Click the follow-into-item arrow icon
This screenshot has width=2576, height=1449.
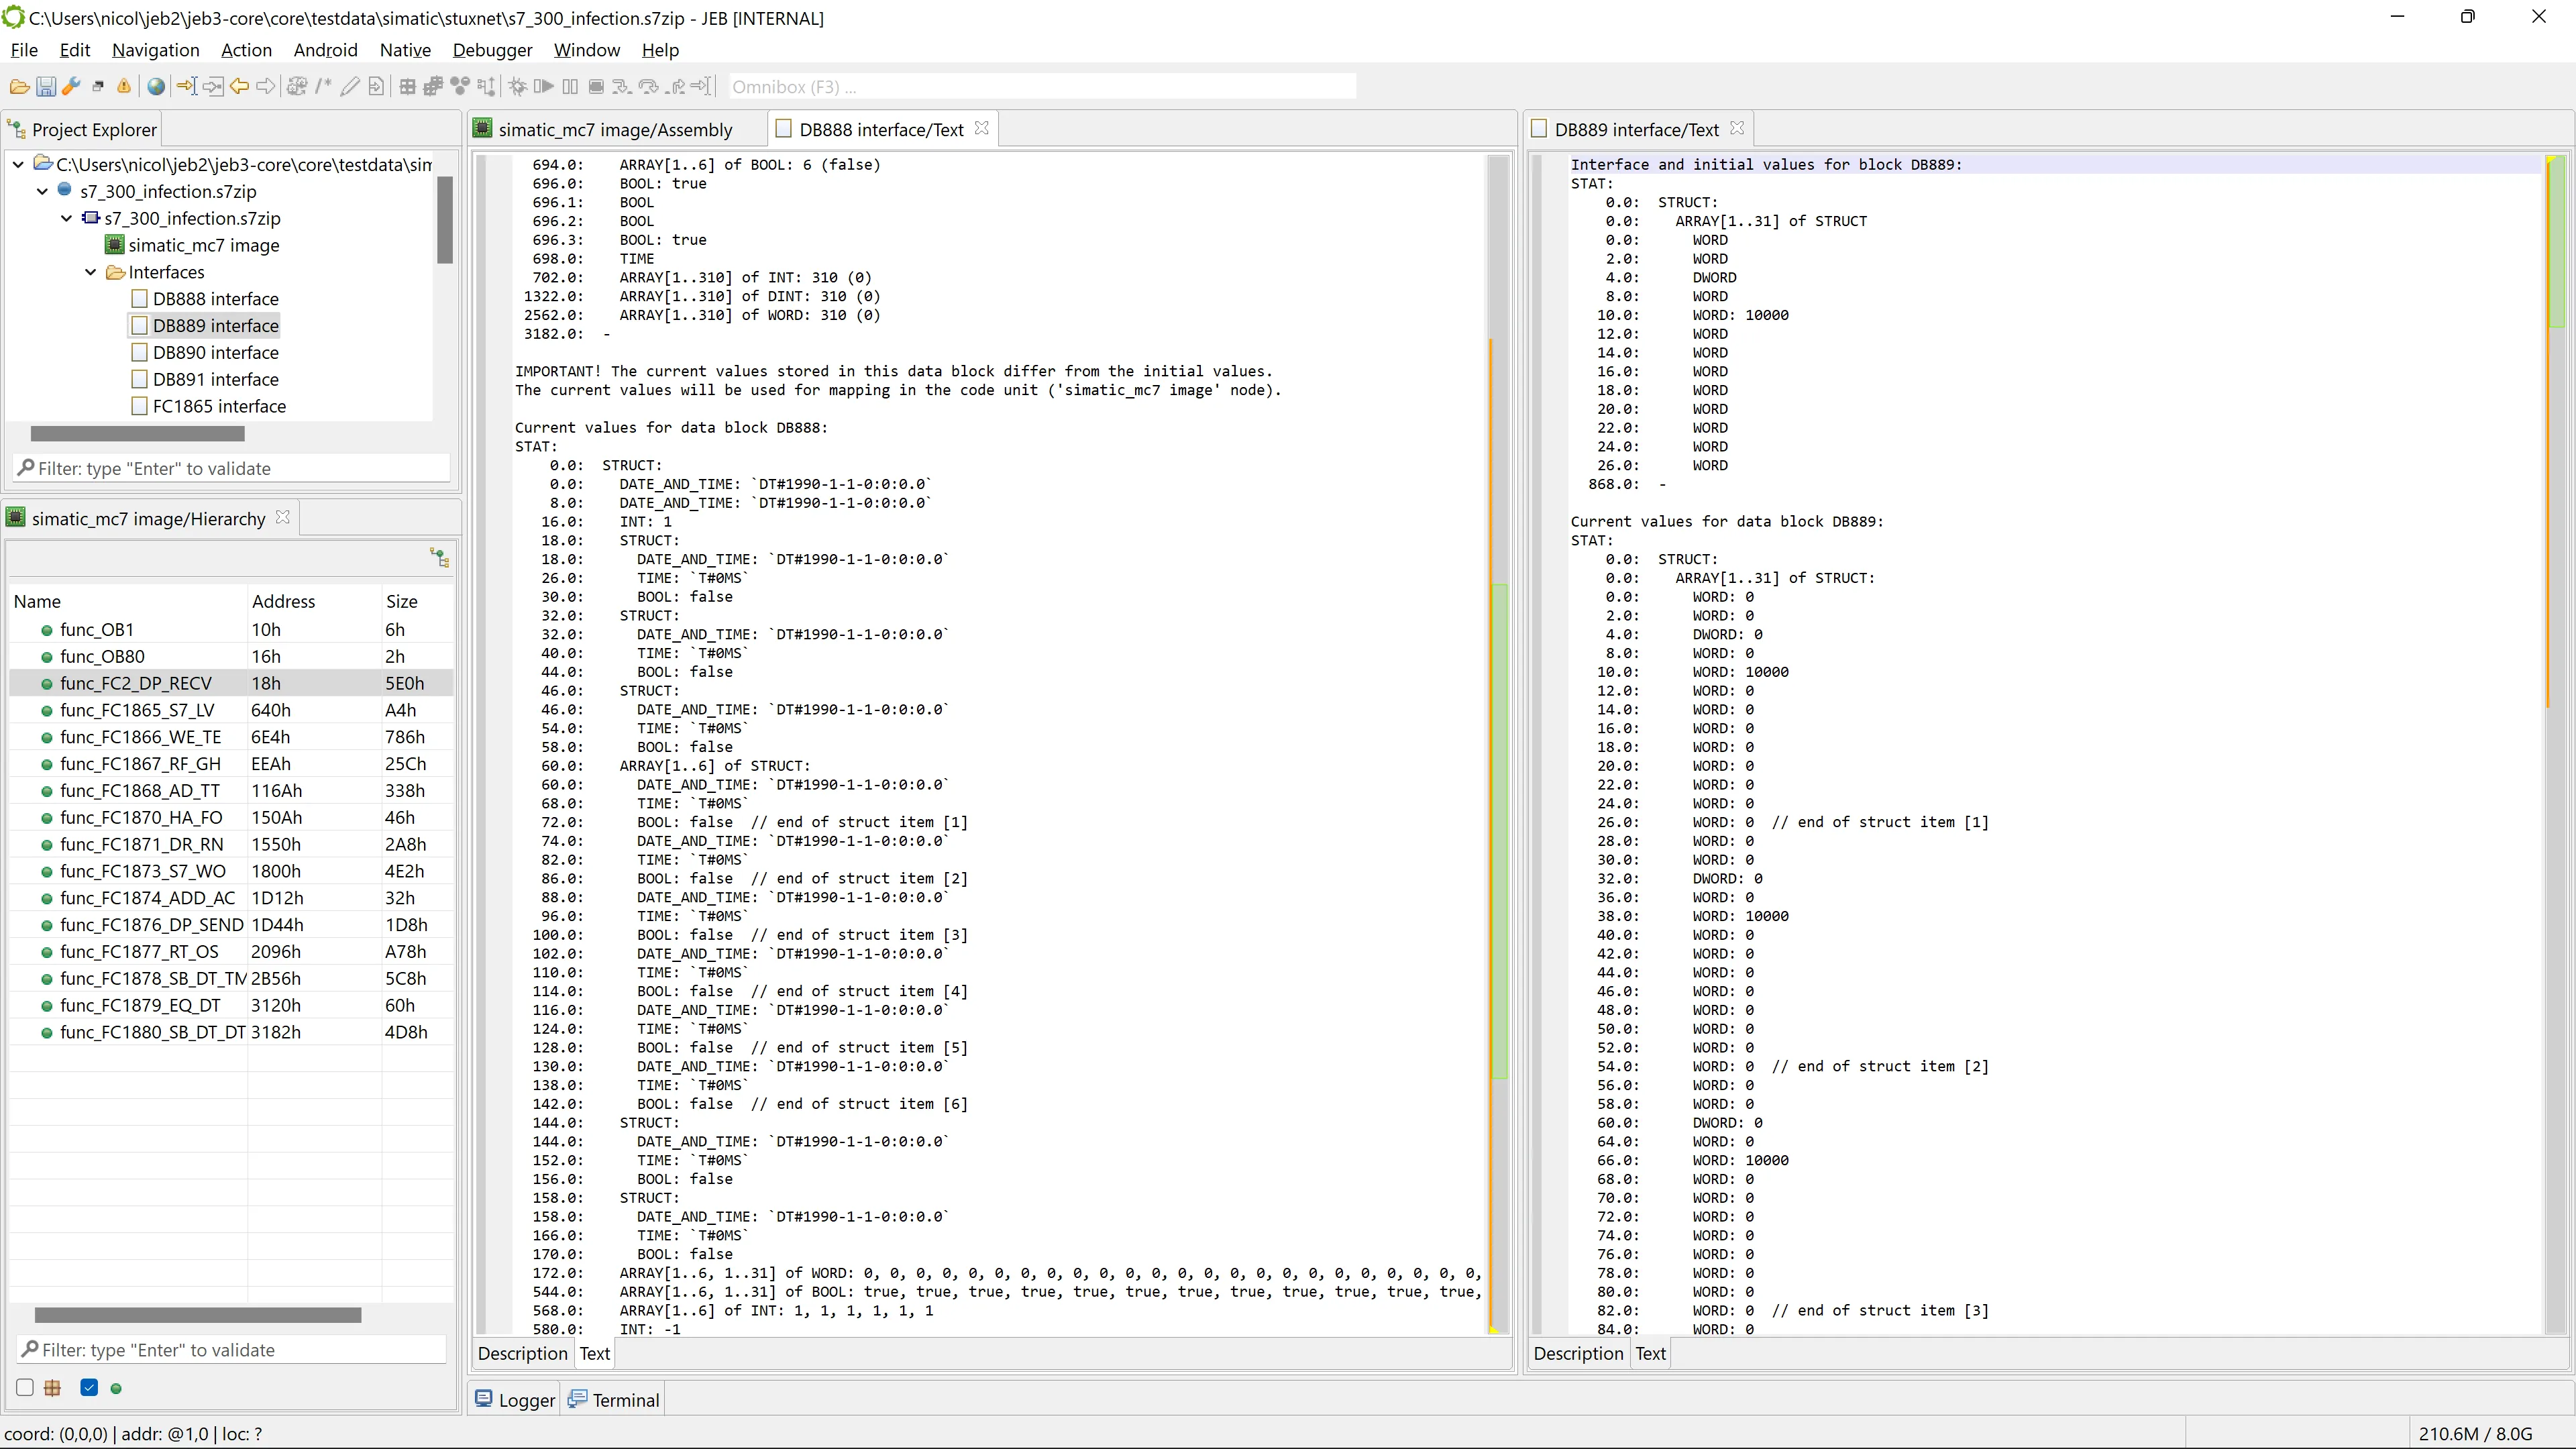click(x=213, y=87)
